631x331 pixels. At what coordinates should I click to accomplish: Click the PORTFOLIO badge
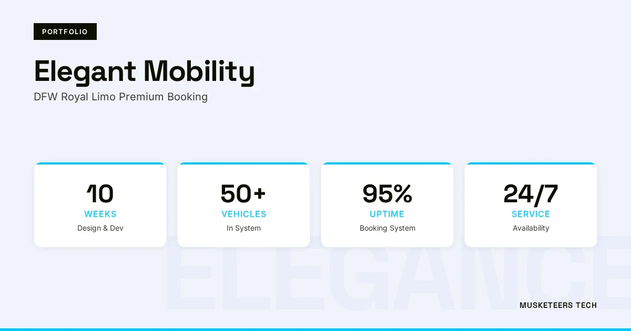coord(65,32)
